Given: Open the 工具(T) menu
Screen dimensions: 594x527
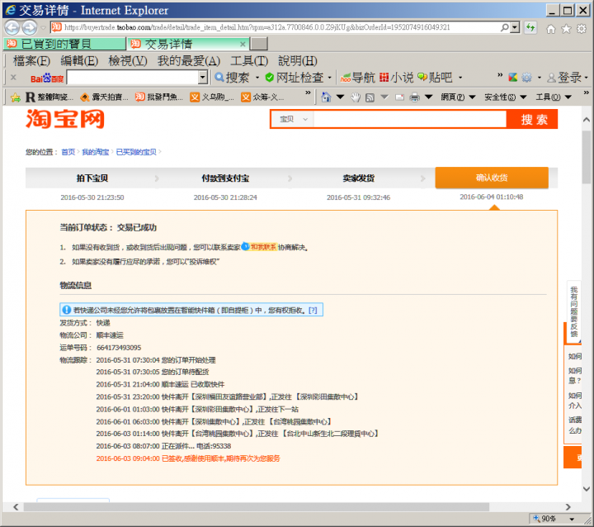Looking at the screenshot, I should tap(249, 60).
